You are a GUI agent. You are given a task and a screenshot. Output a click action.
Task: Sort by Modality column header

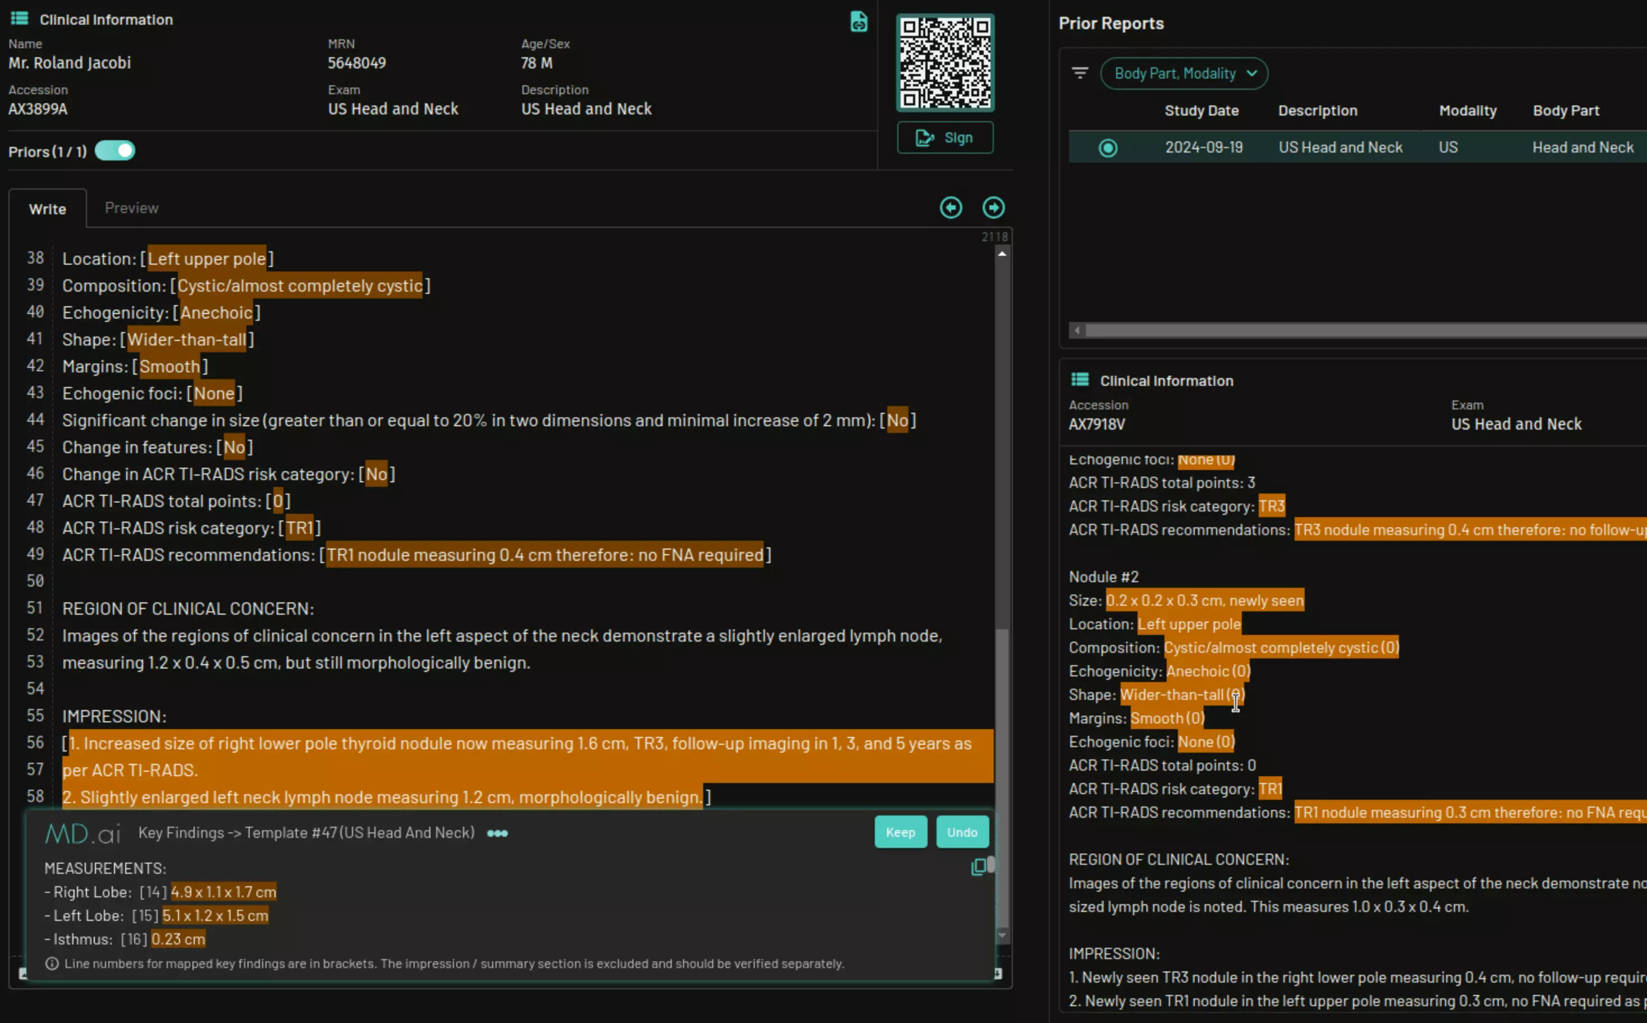pos(1467,110)
